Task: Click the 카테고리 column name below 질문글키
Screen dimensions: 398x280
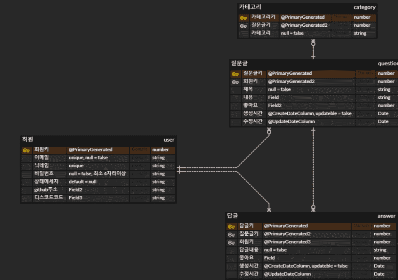Action: click(261, 33)
